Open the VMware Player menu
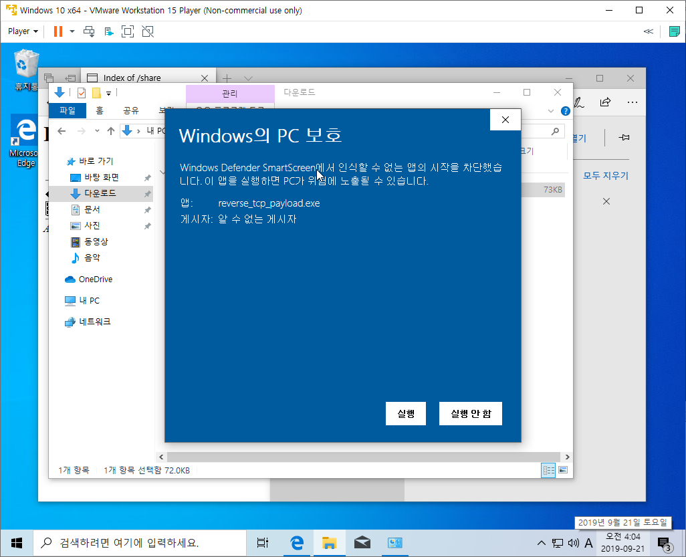This screenshot has height=557, width=686. [23, 31]
